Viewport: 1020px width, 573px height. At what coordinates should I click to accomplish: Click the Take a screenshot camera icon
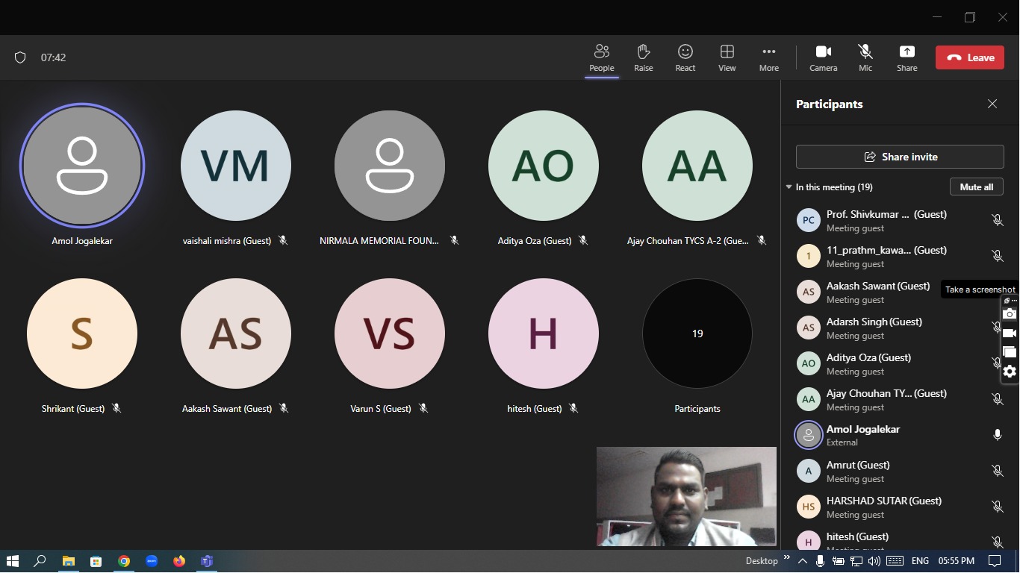(1010, 314)
